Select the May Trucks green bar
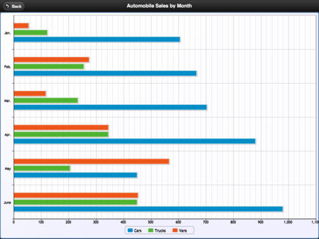Screen dimensions: 319x239 pos(42,168)
